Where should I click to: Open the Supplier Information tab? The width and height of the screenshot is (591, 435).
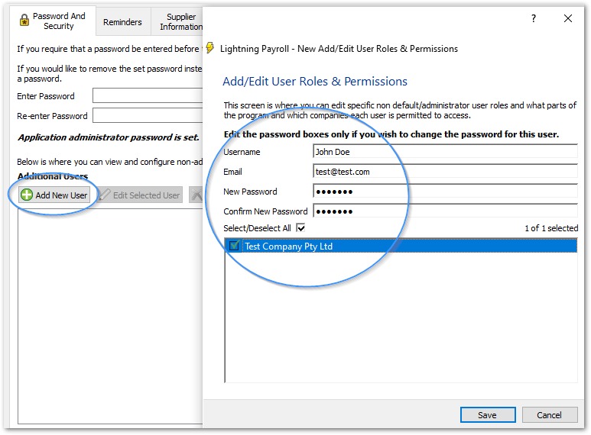[x=178, y=22]
